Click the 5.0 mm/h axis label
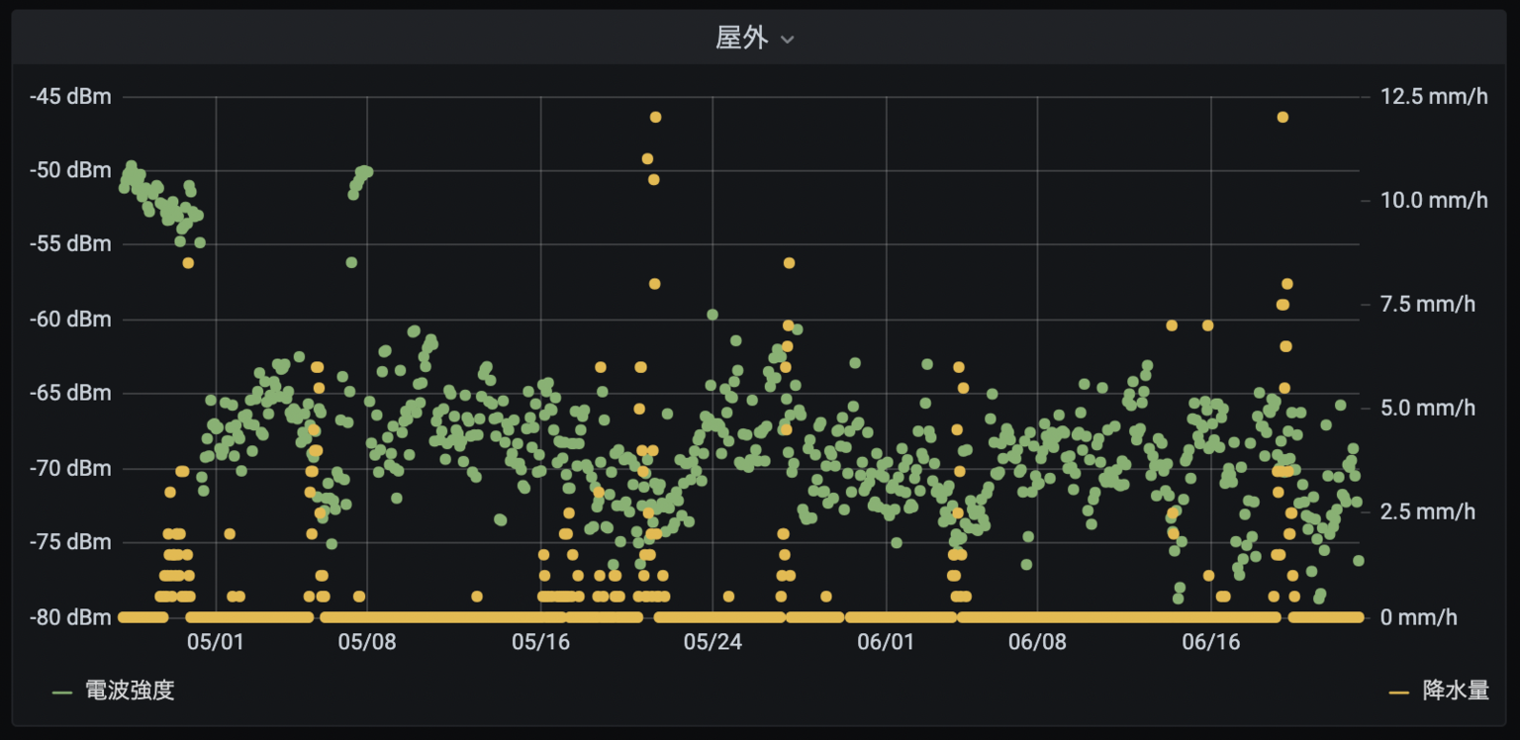 click(1428, 408)
